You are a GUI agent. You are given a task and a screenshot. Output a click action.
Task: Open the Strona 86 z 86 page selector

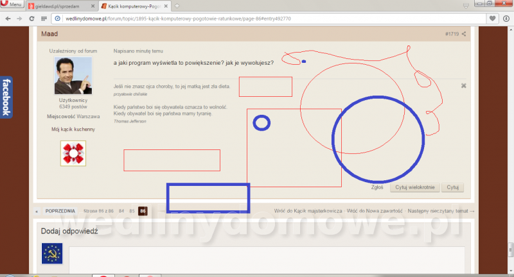[98, 211]
